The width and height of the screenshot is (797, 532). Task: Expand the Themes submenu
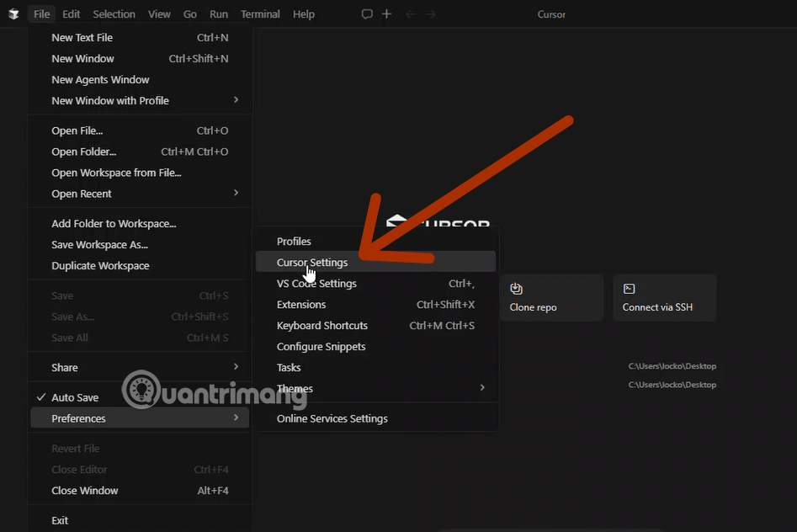tap(295, 388)
